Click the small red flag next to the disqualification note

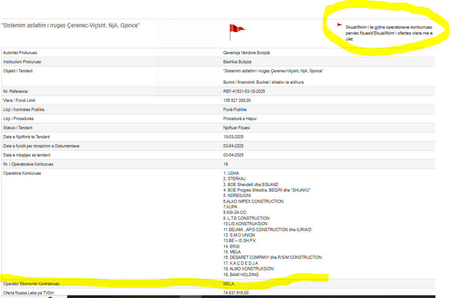pyautogui.click(x=339, y=26)
